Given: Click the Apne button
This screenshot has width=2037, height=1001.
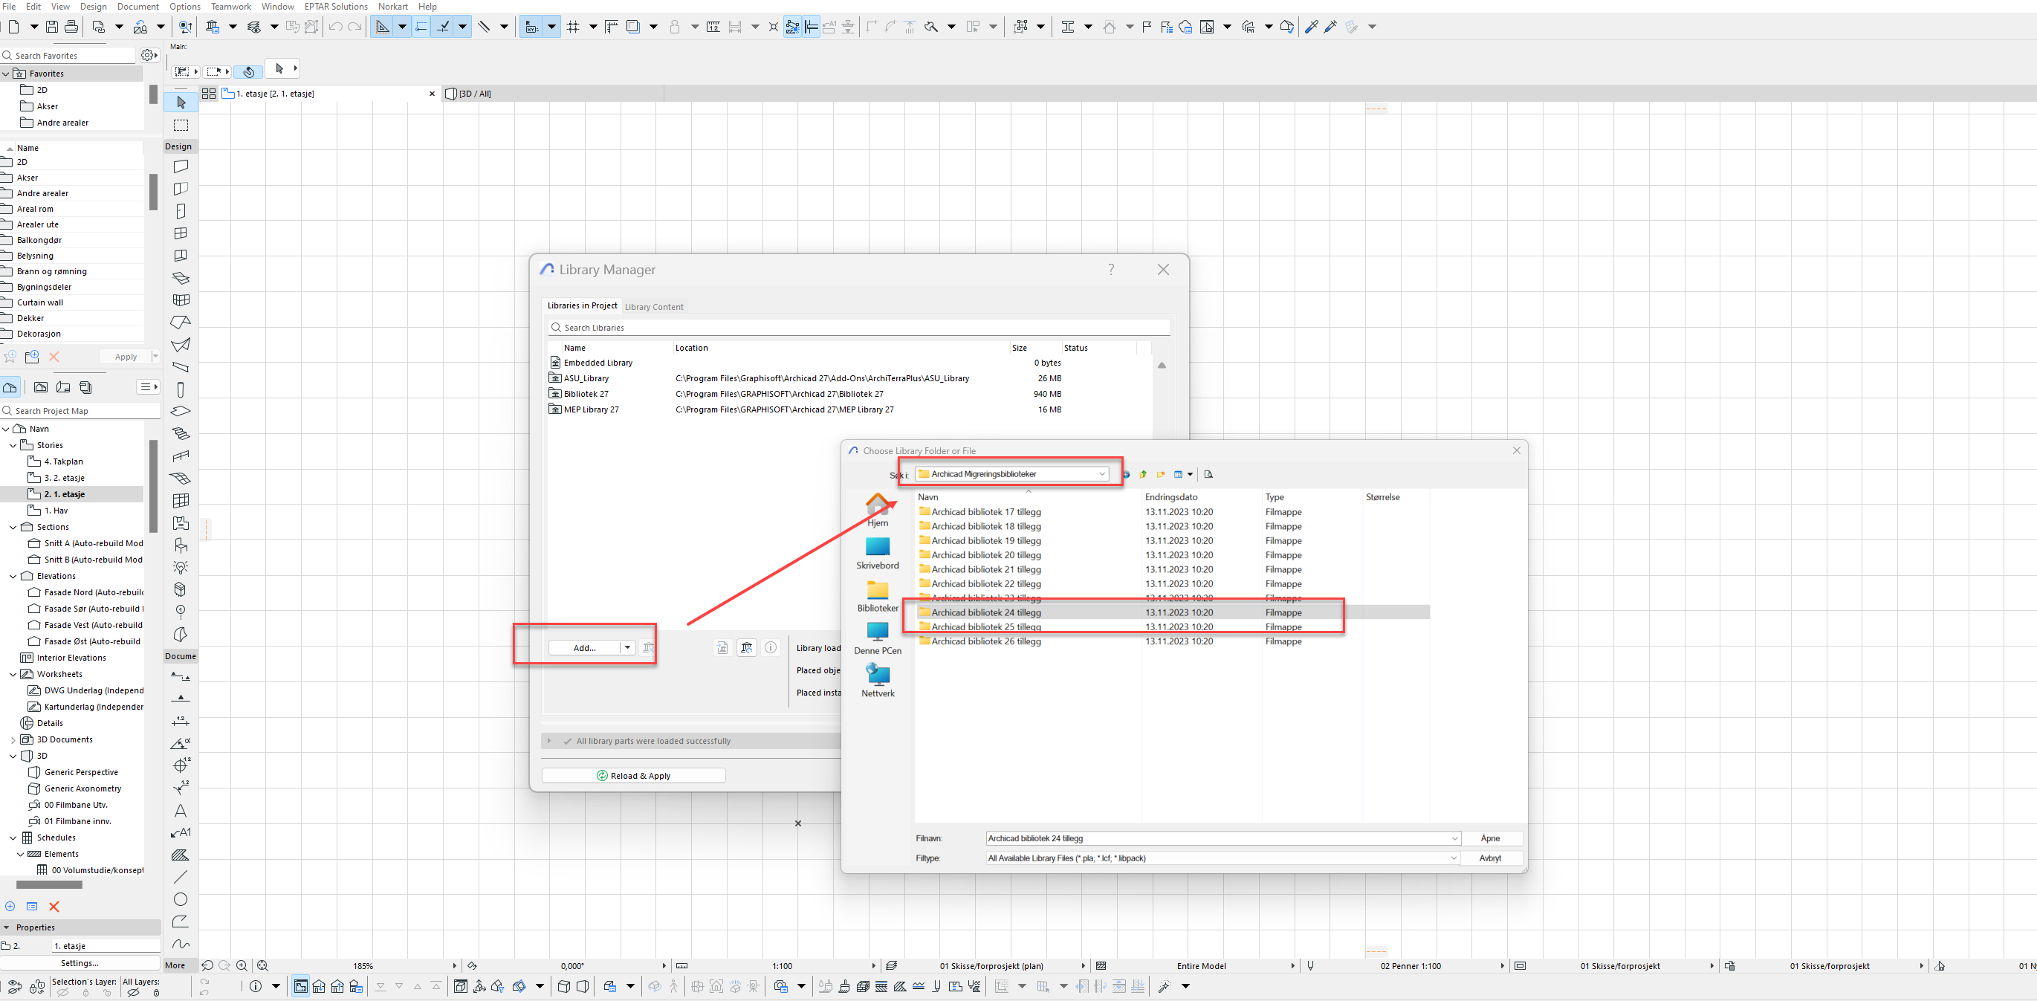Looking at the screenshot, I should click(1490, 838).
